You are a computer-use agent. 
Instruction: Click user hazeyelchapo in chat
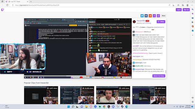(x=140, y=69)
